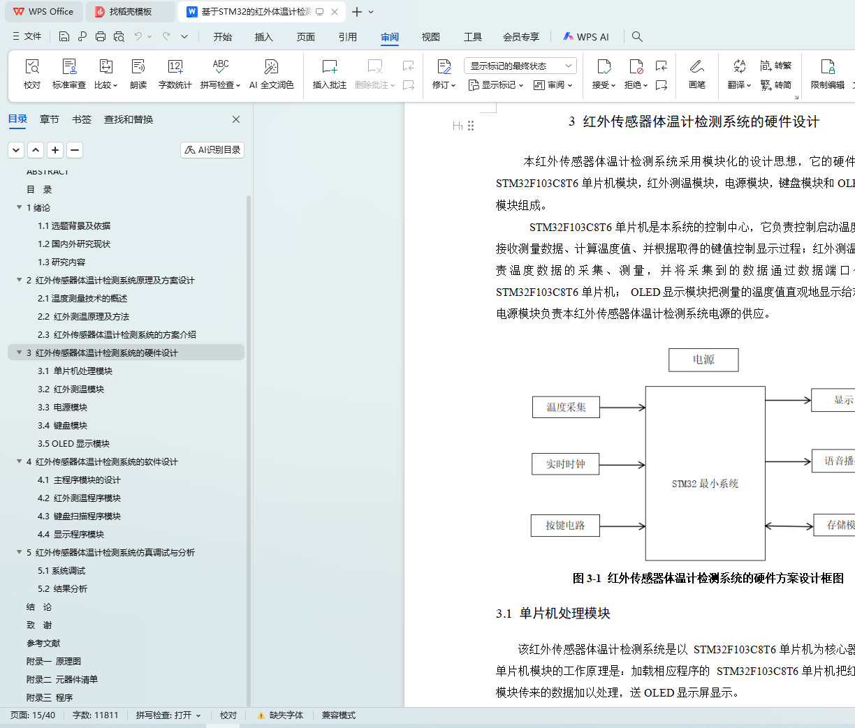Click 转简 convert to simplified Chinese
Image resolution: width=855 pixels, height=728 pixels.
click(776, 84)
